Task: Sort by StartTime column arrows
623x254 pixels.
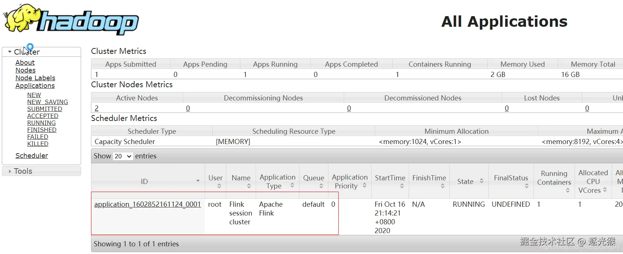Action: pyautogui.click(x=402, y=186)
